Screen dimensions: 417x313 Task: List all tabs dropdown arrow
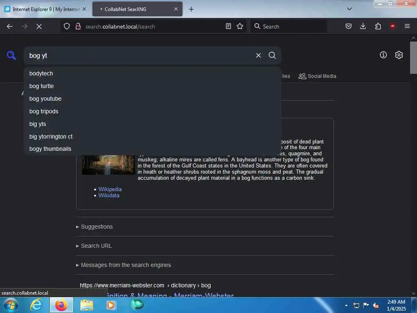coord(349,9)
